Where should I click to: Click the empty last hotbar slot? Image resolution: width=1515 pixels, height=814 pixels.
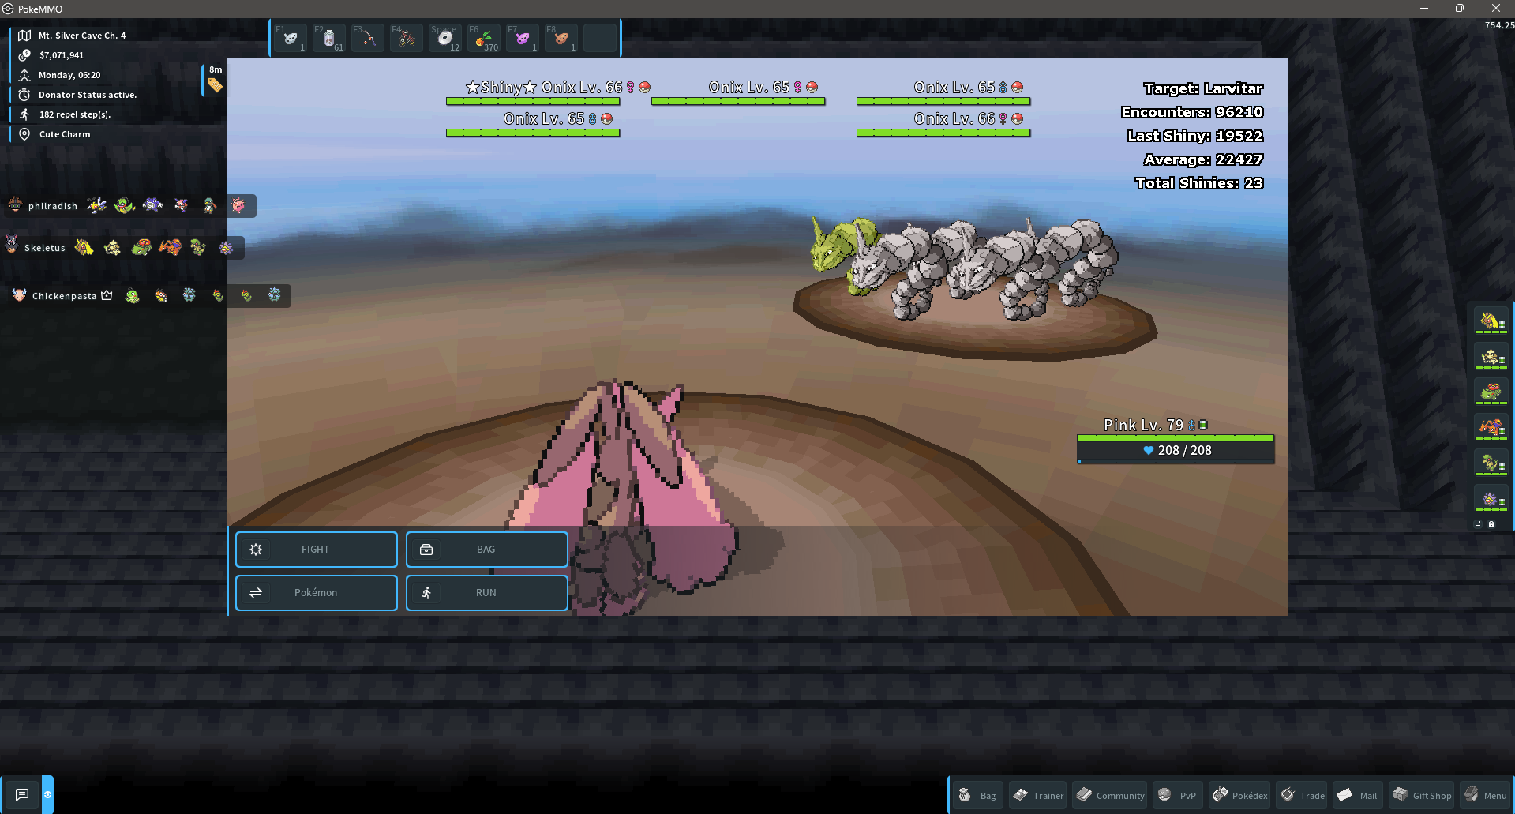click(600, 38)
